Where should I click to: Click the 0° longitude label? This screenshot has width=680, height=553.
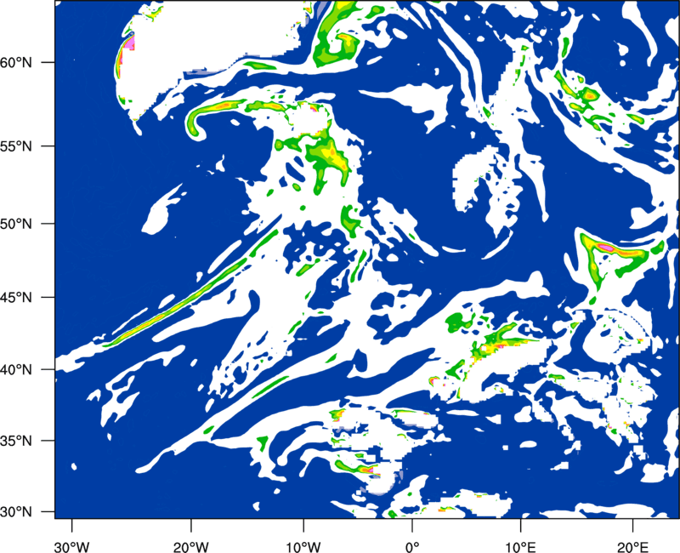tap(412, 546)
